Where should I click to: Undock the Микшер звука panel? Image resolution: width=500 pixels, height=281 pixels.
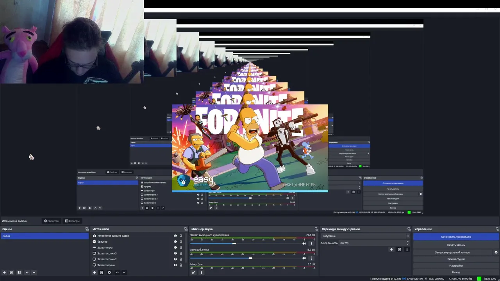coord(316,229)
